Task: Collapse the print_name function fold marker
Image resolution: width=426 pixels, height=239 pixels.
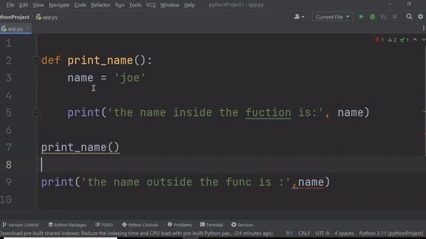Action: coord(36,60)
